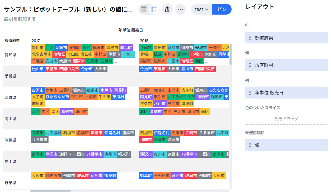The width and height of the screenshot is (331, 194).
Task: Click 説明を追加する to add description
Action: tap(20, 19)
